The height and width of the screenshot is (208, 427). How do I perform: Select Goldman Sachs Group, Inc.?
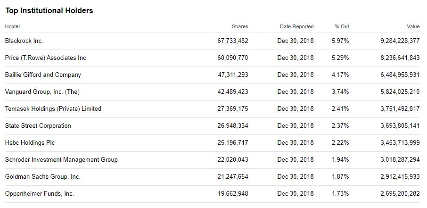tap(43, 177)
